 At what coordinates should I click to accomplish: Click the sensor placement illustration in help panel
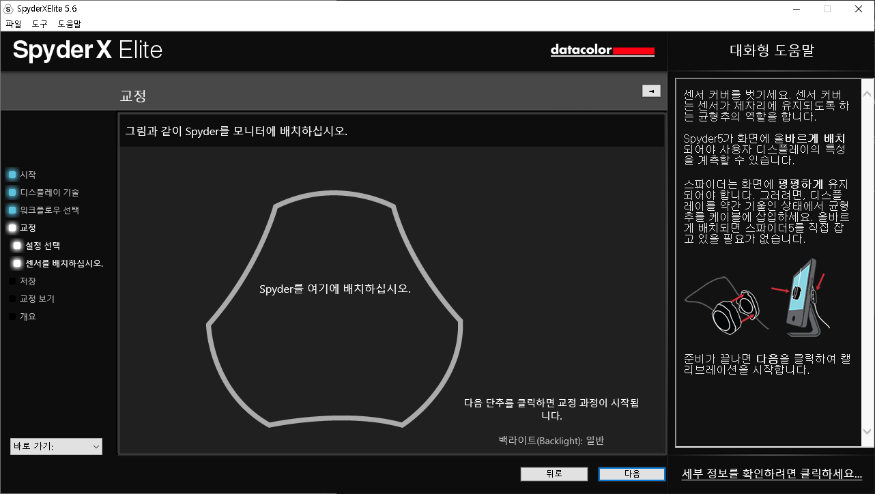(x=757, y=297)
